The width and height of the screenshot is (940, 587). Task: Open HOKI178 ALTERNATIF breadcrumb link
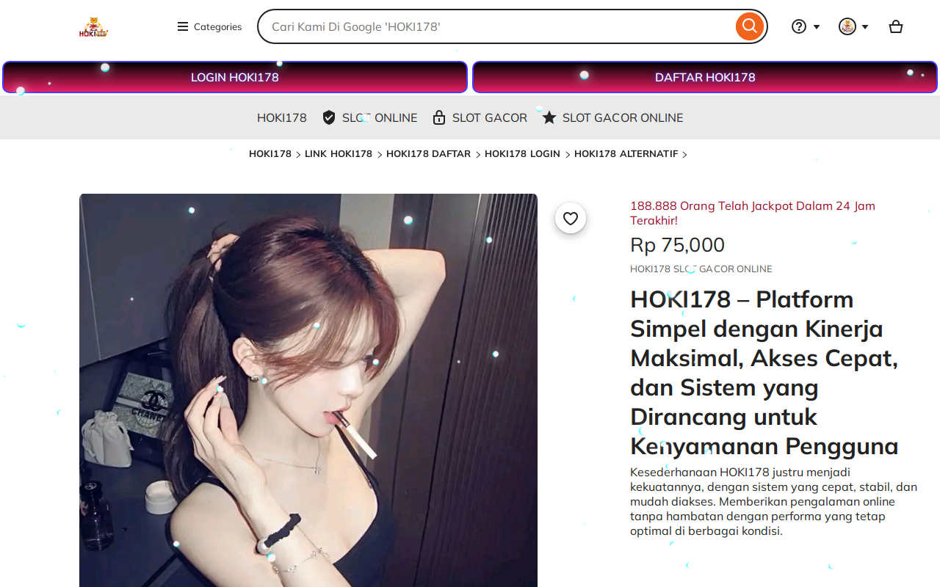point(626,154)
